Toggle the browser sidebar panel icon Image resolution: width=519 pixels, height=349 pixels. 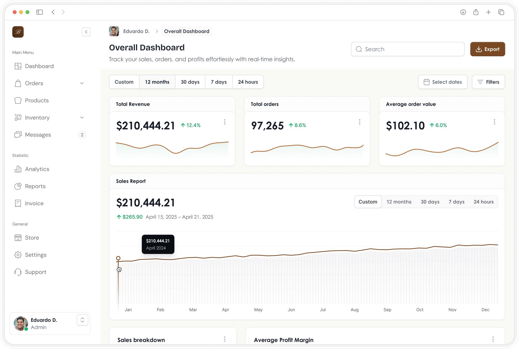(x=39, y=12)
